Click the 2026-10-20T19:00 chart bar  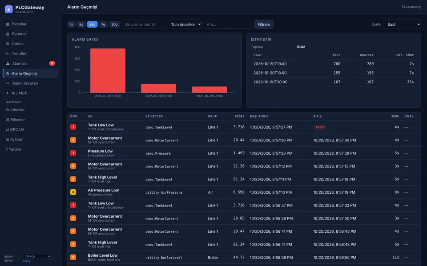click(108, 70)
